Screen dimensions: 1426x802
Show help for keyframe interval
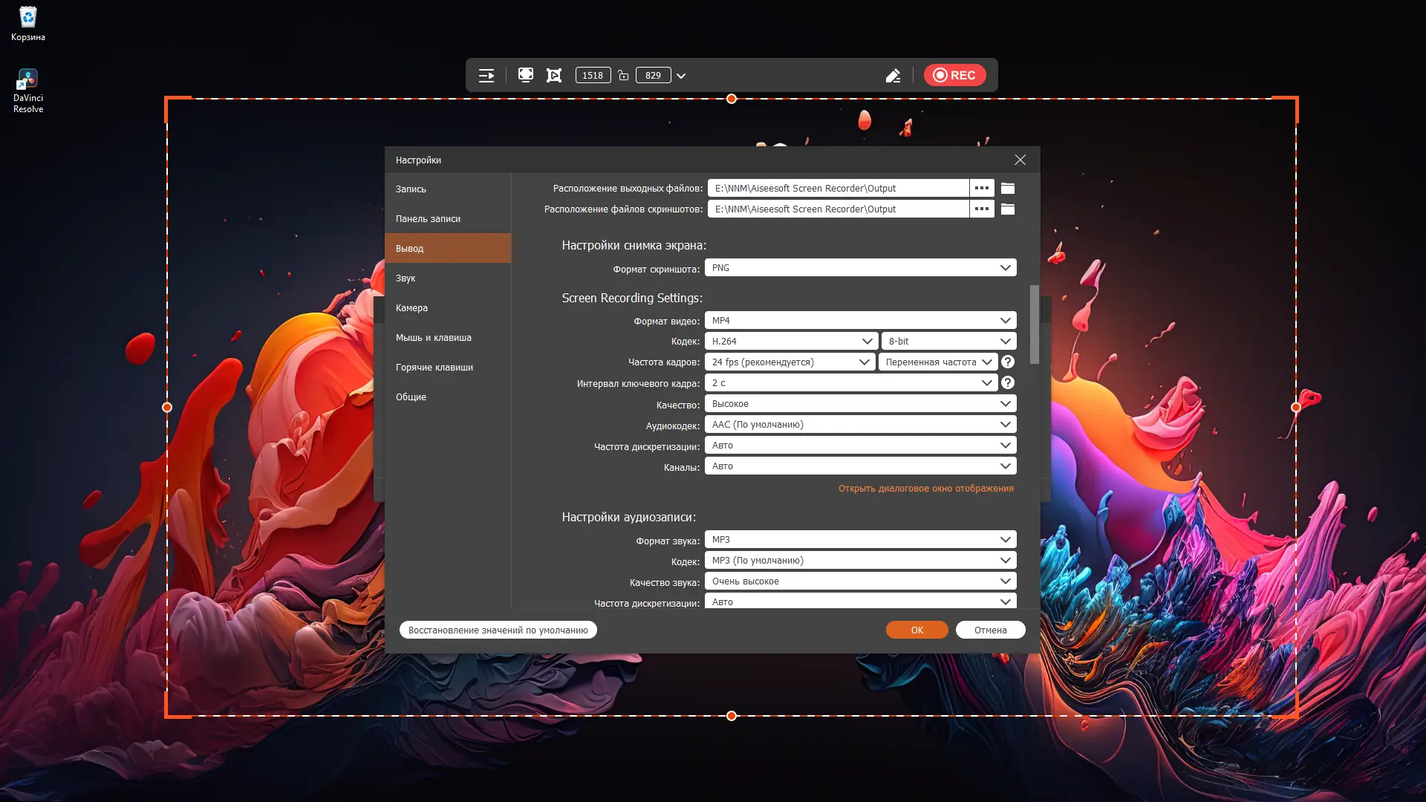[1008, 382]
